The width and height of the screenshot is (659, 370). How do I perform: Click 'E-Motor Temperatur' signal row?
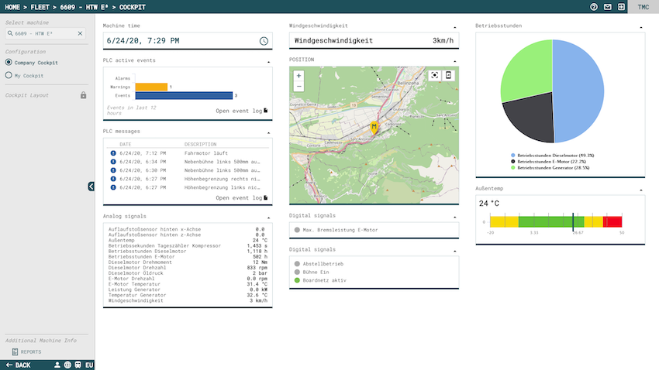[x=188, y=284]
